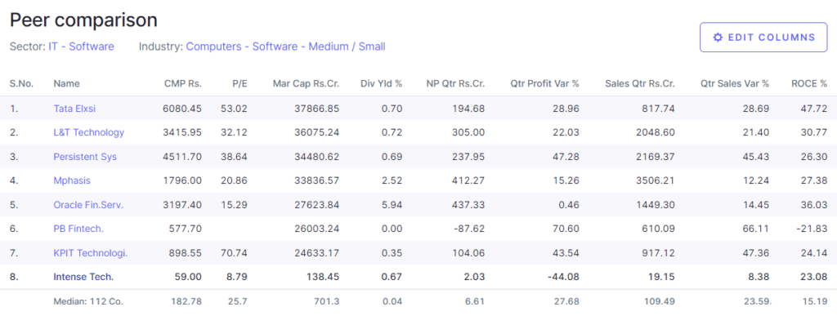Go to Persistent Sys company page
This screenshot has height=316, width=837.
[x=85, y=157]
